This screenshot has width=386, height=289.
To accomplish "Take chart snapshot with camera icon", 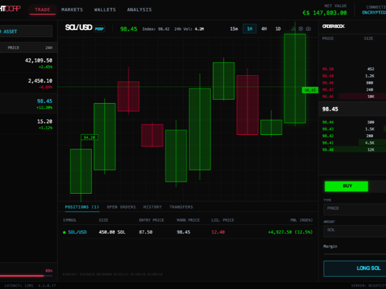I will (x=308, y=29).
